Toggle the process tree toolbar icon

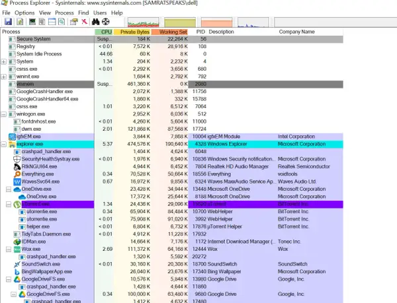[x=42, y=22]
